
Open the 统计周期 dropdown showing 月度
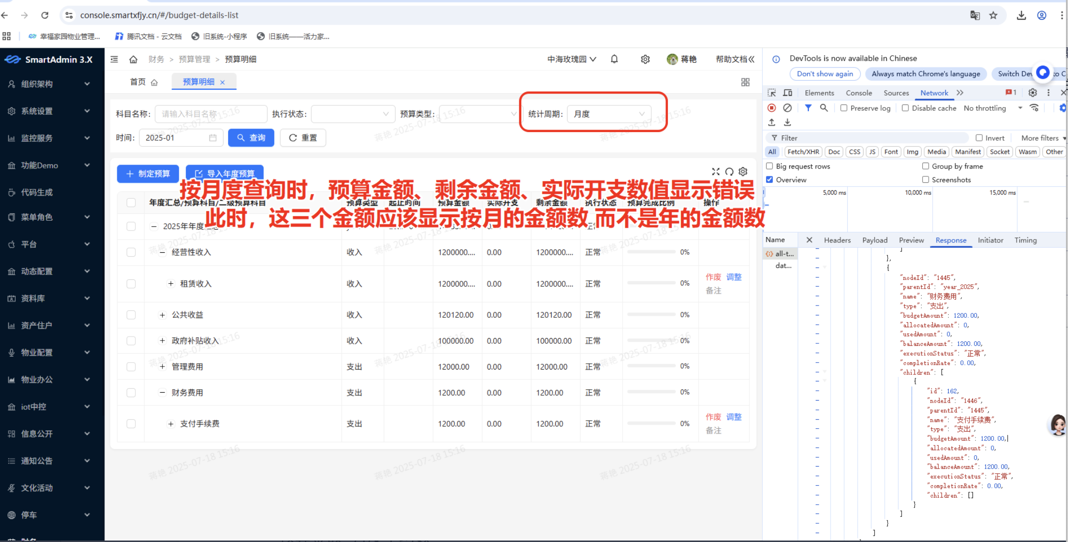pos(609,114)
